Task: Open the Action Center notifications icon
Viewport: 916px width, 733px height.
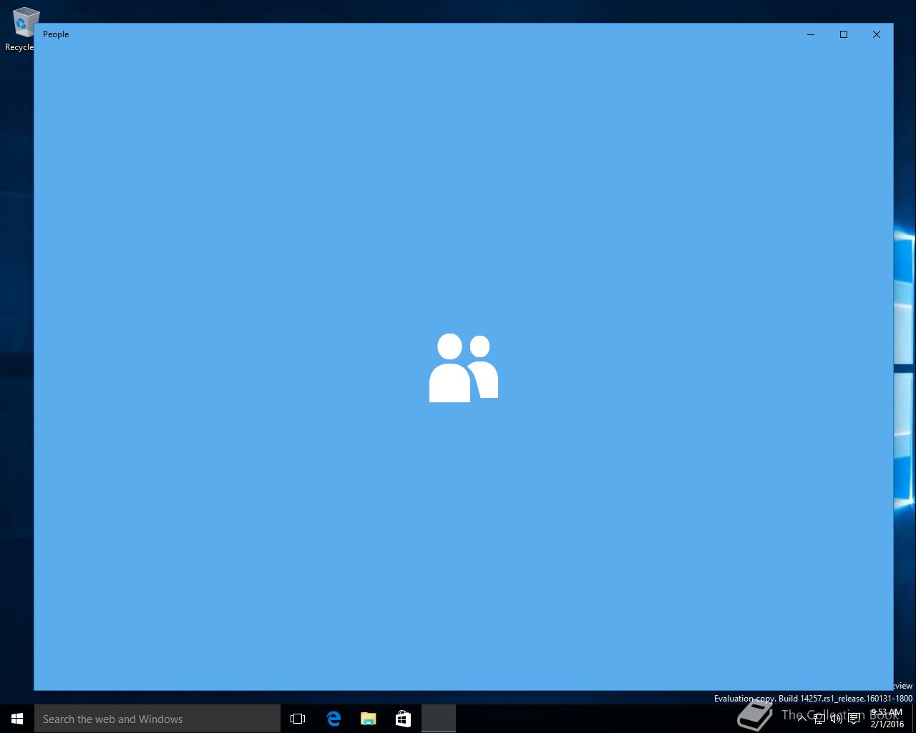Action: [x=854, y=719]
